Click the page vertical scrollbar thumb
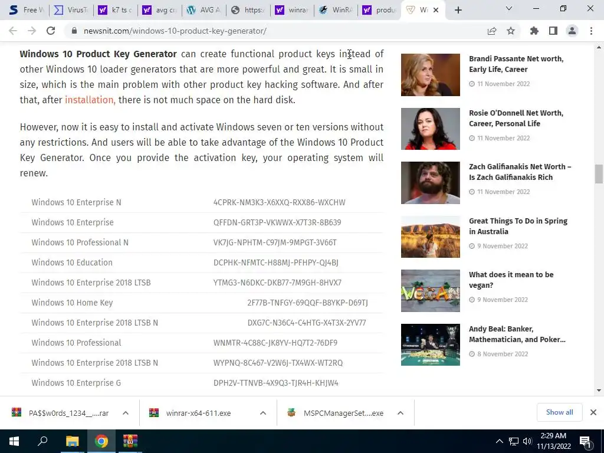604x453 pixels. click(599, 174)
